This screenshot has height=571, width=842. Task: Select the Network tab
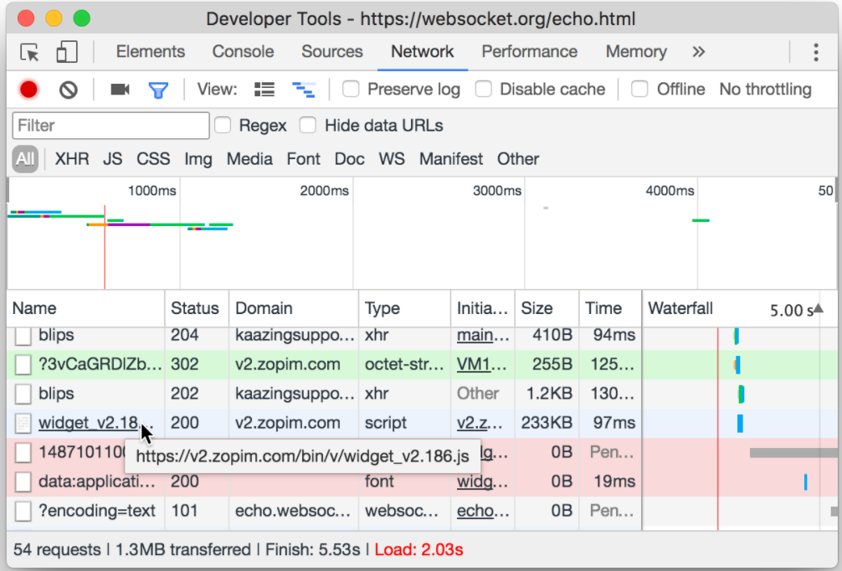point(422,52)
